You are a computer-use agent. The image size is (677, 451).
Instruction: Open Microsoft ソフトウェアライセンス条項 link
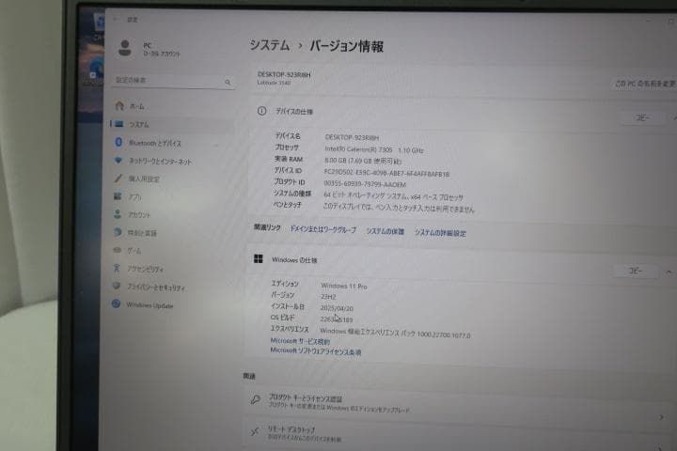pyautogui.click(x=316, y=351)
